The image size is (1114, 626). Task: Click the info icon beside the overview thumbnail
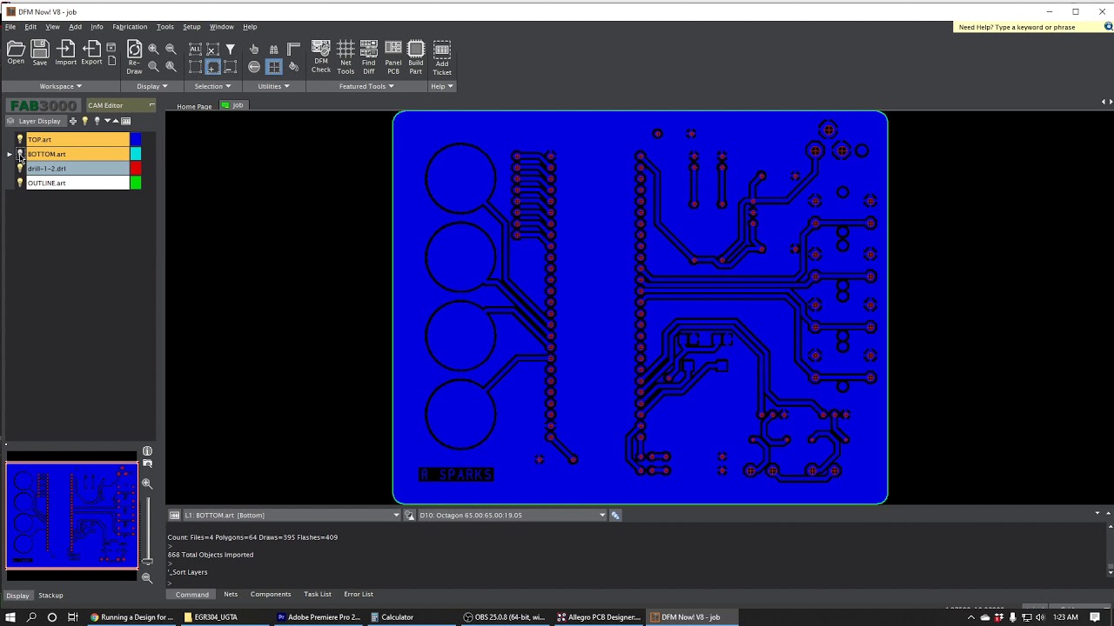point(147,451)
